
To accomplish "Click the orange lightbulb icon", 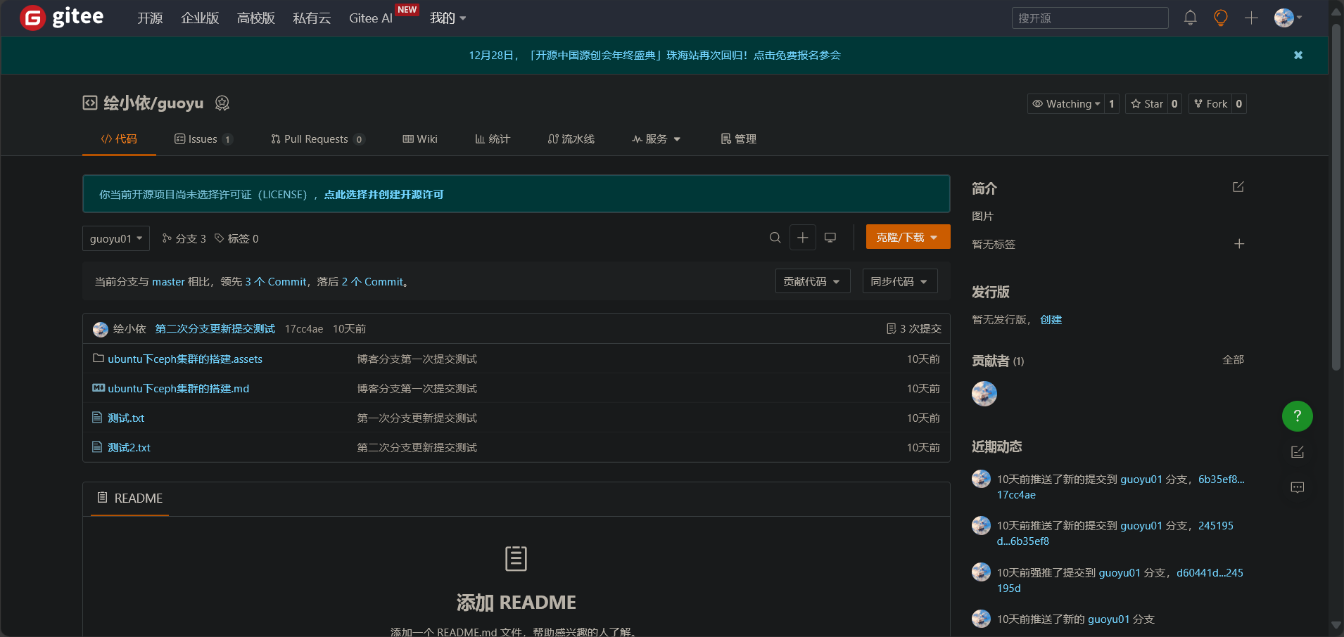I will pyautogui.click(x=1221, y=18).
